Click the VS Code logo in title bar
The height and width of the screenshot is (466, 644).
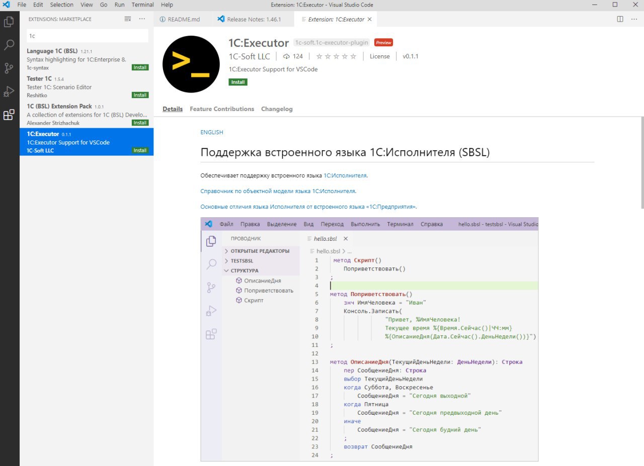pyautogui.click(x=7, y=5)
